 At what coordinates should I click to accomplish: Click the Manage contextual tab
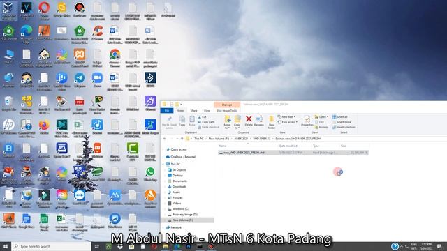(x=227, y=105)
